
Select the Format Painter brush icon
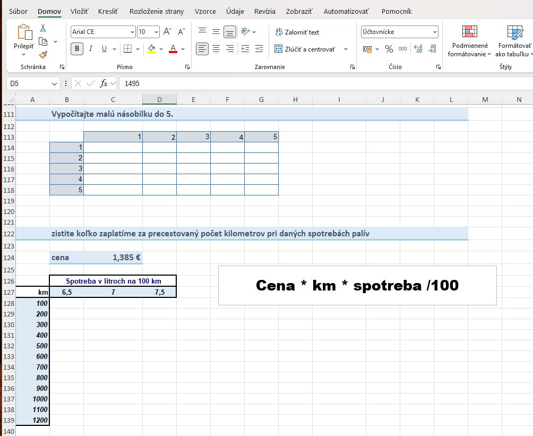[43, 55]
